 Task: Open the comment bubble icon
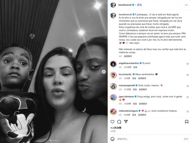(119, 122)
